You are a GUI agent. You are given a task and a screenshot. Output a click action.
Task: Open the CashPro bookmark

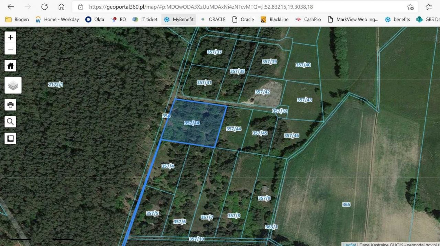click(308, 19)
